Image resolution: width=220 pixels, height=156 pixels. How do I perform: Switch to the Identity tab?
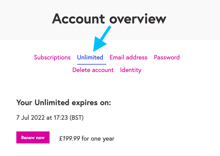(131, 70)
